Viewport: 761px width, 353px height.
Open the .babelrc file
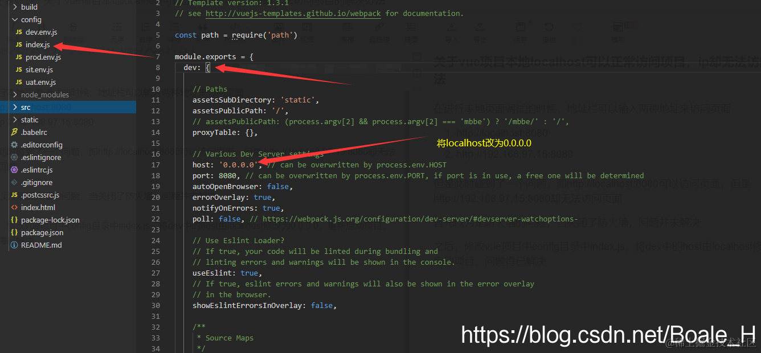[34, 133]
